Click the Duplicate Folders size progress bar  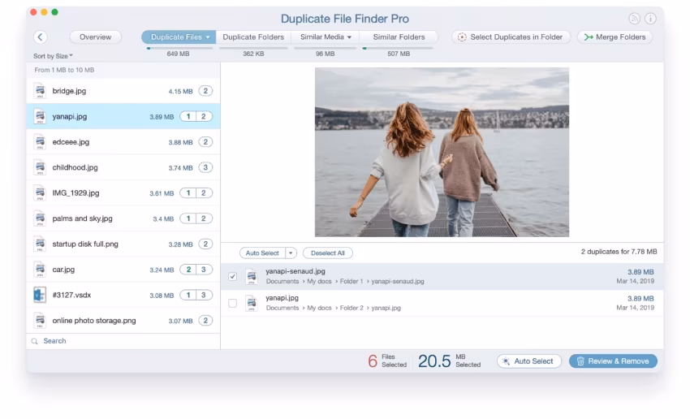pyautogui.click(x=253, y=48)
